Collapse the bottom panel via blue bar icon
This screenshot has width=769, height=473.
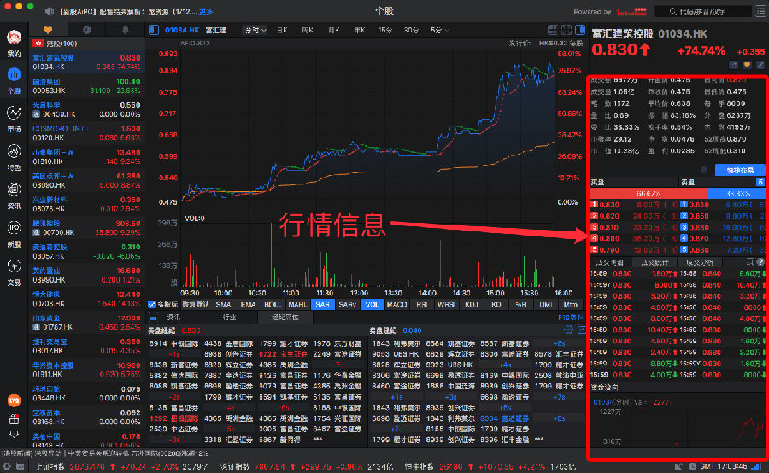[154, 318]
